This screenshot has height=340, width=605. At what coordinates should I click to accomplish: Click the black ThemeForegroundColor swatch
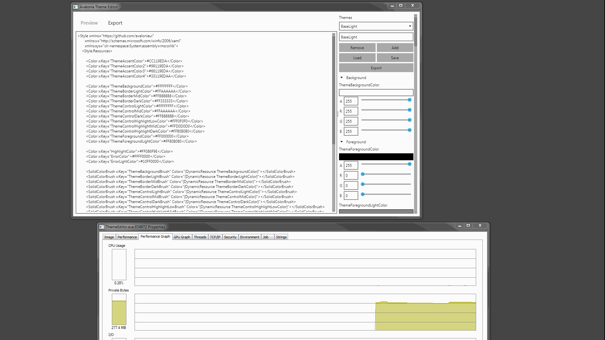click(x=376, y=156)
